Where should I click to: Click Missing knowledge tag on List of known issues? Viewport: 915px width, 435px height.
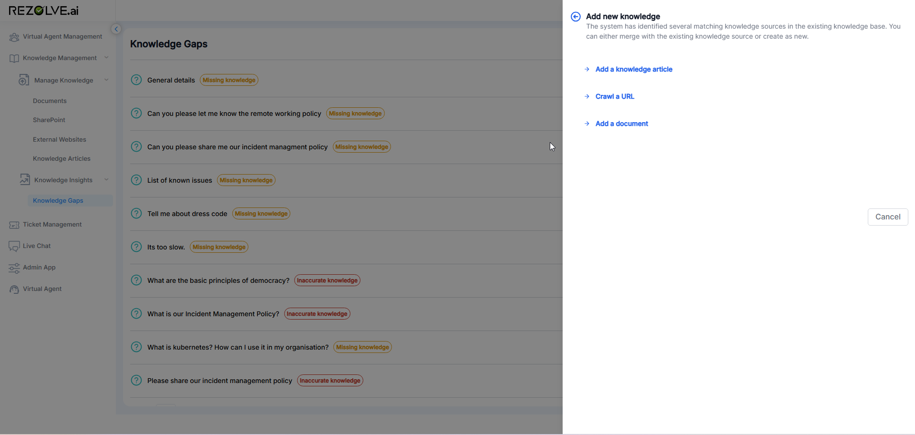tap(246, 180)
